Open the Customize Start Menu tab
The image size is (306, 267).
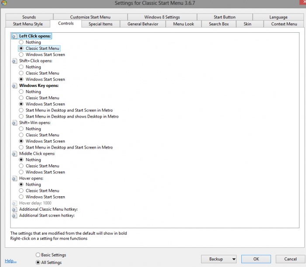(90, 17)
